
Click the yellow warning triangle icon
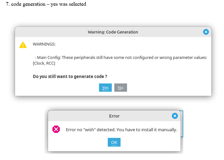point(23,45)
